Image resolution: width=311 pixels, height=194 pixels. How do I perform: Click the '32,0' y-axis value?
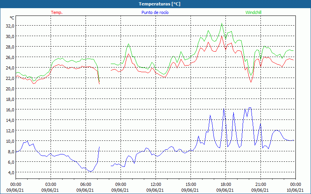point(10,26)
